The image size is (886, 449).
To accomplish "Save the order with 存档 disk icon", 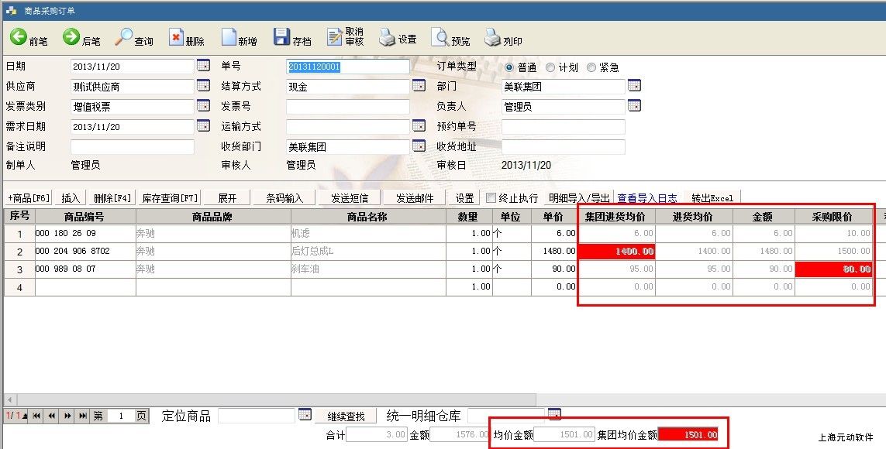I will [x=282, y=37].
